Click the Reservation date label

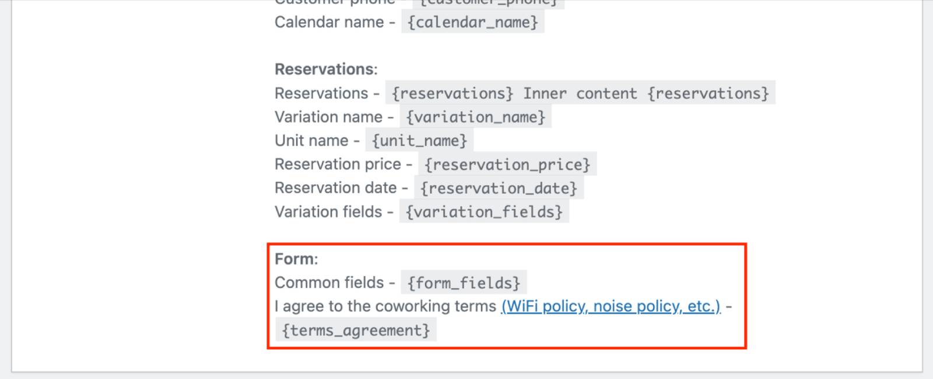pyautogui.click(x=336, y=188)
